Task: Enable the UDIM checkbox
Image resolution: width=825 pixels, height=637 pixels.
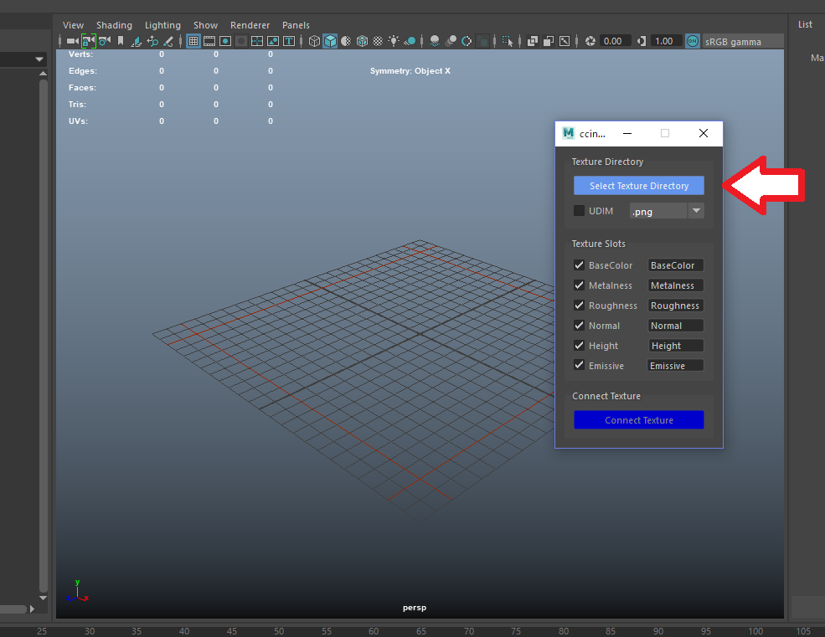Action: tap(579, 211)
